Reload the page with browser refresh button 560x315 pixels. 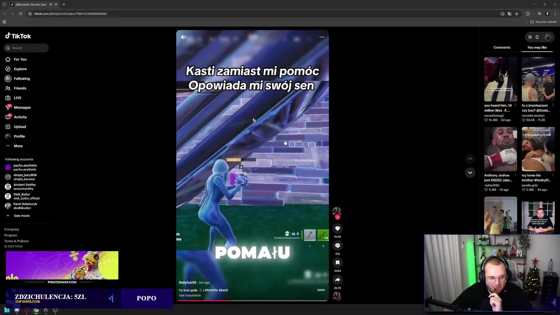pos(20,14)
